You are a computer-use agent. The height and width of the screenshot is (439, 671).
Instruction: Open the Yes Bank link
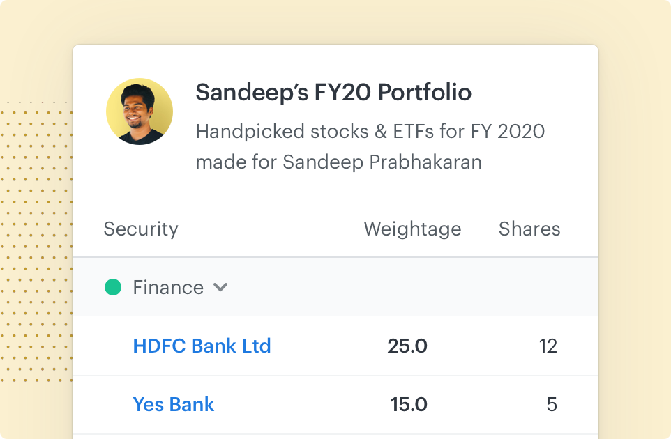pyautogui.click(x=174, y=404)
